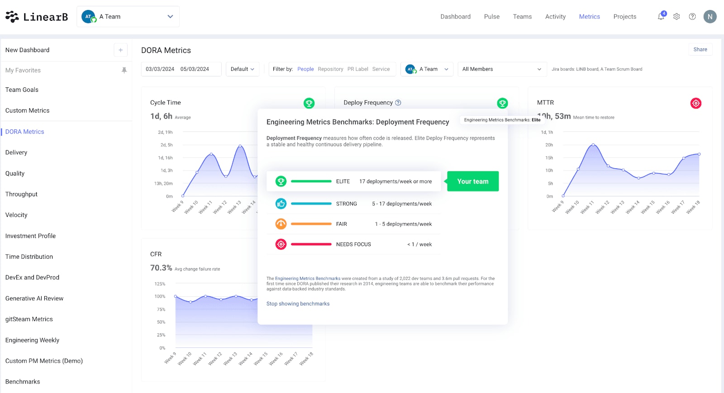
Task: Click the LinearB logo
Action: click(37, 17)
